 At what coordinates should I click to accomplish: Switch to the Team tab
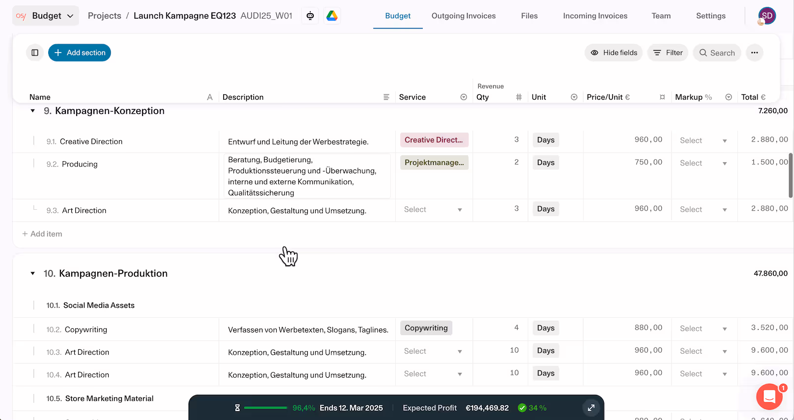tap(661, 16)
